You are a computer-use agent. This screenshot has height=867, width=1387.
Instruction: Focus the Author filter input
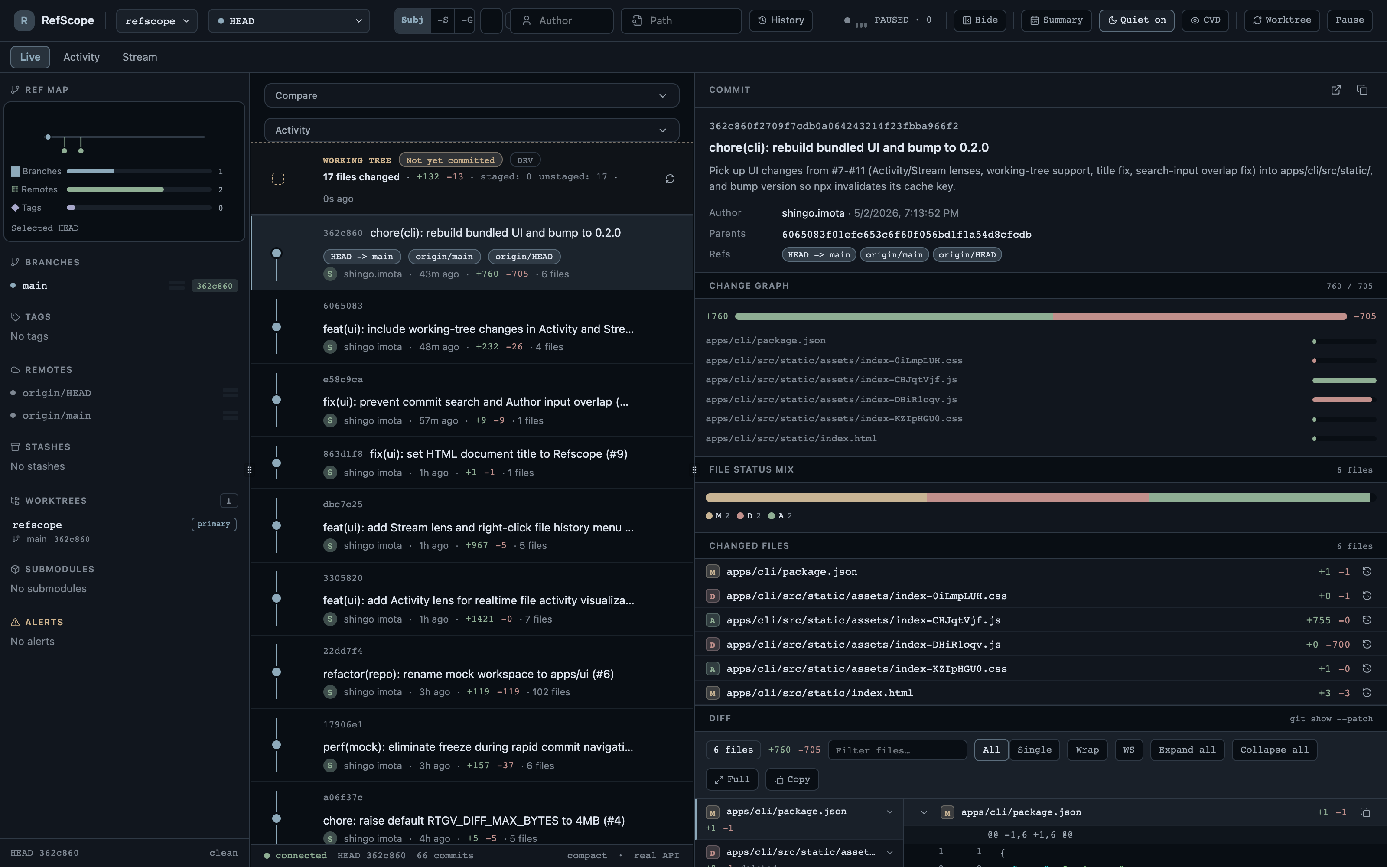(x=561, y=21)
